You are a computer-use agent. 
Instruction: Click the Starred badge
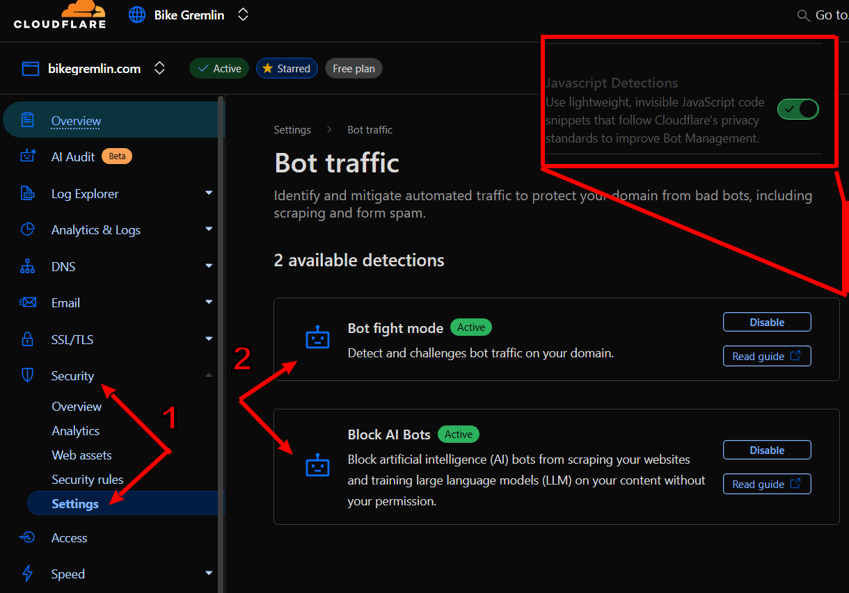coord(287,68)
